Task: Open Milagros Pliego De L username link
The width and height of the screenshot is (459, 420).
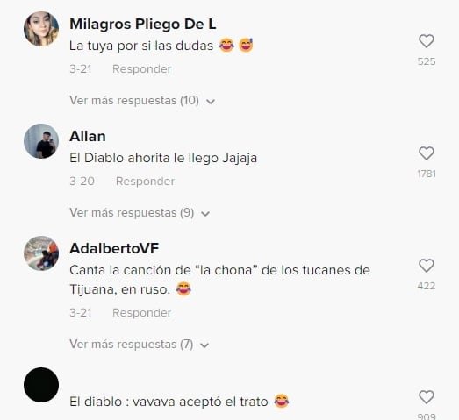Action: 142,25
